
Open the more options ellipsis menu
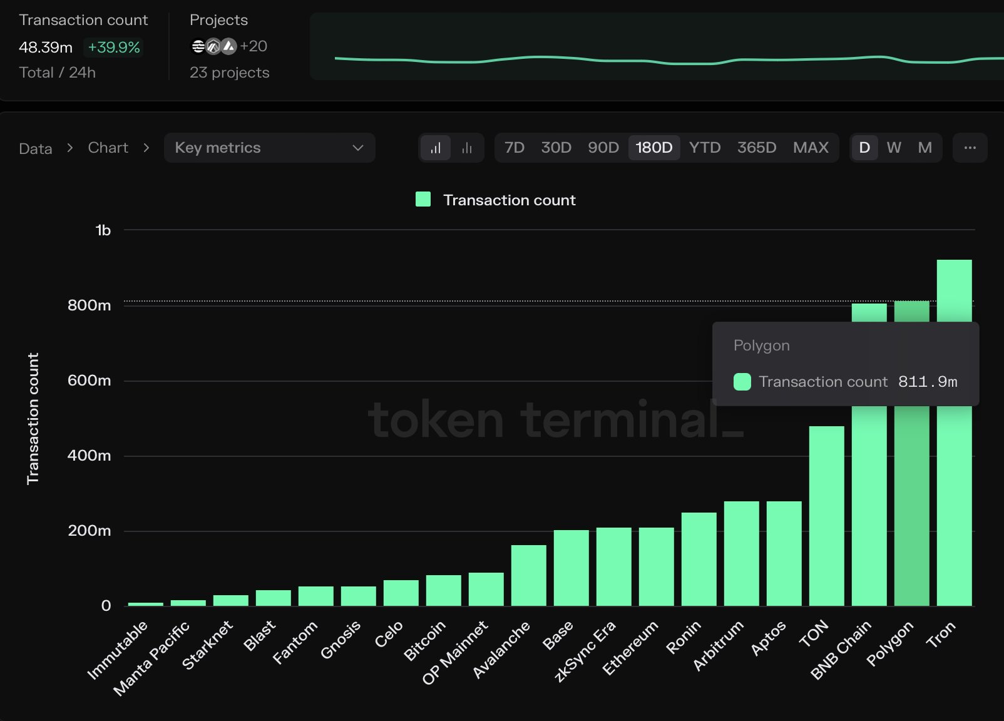tap(970, 148)
